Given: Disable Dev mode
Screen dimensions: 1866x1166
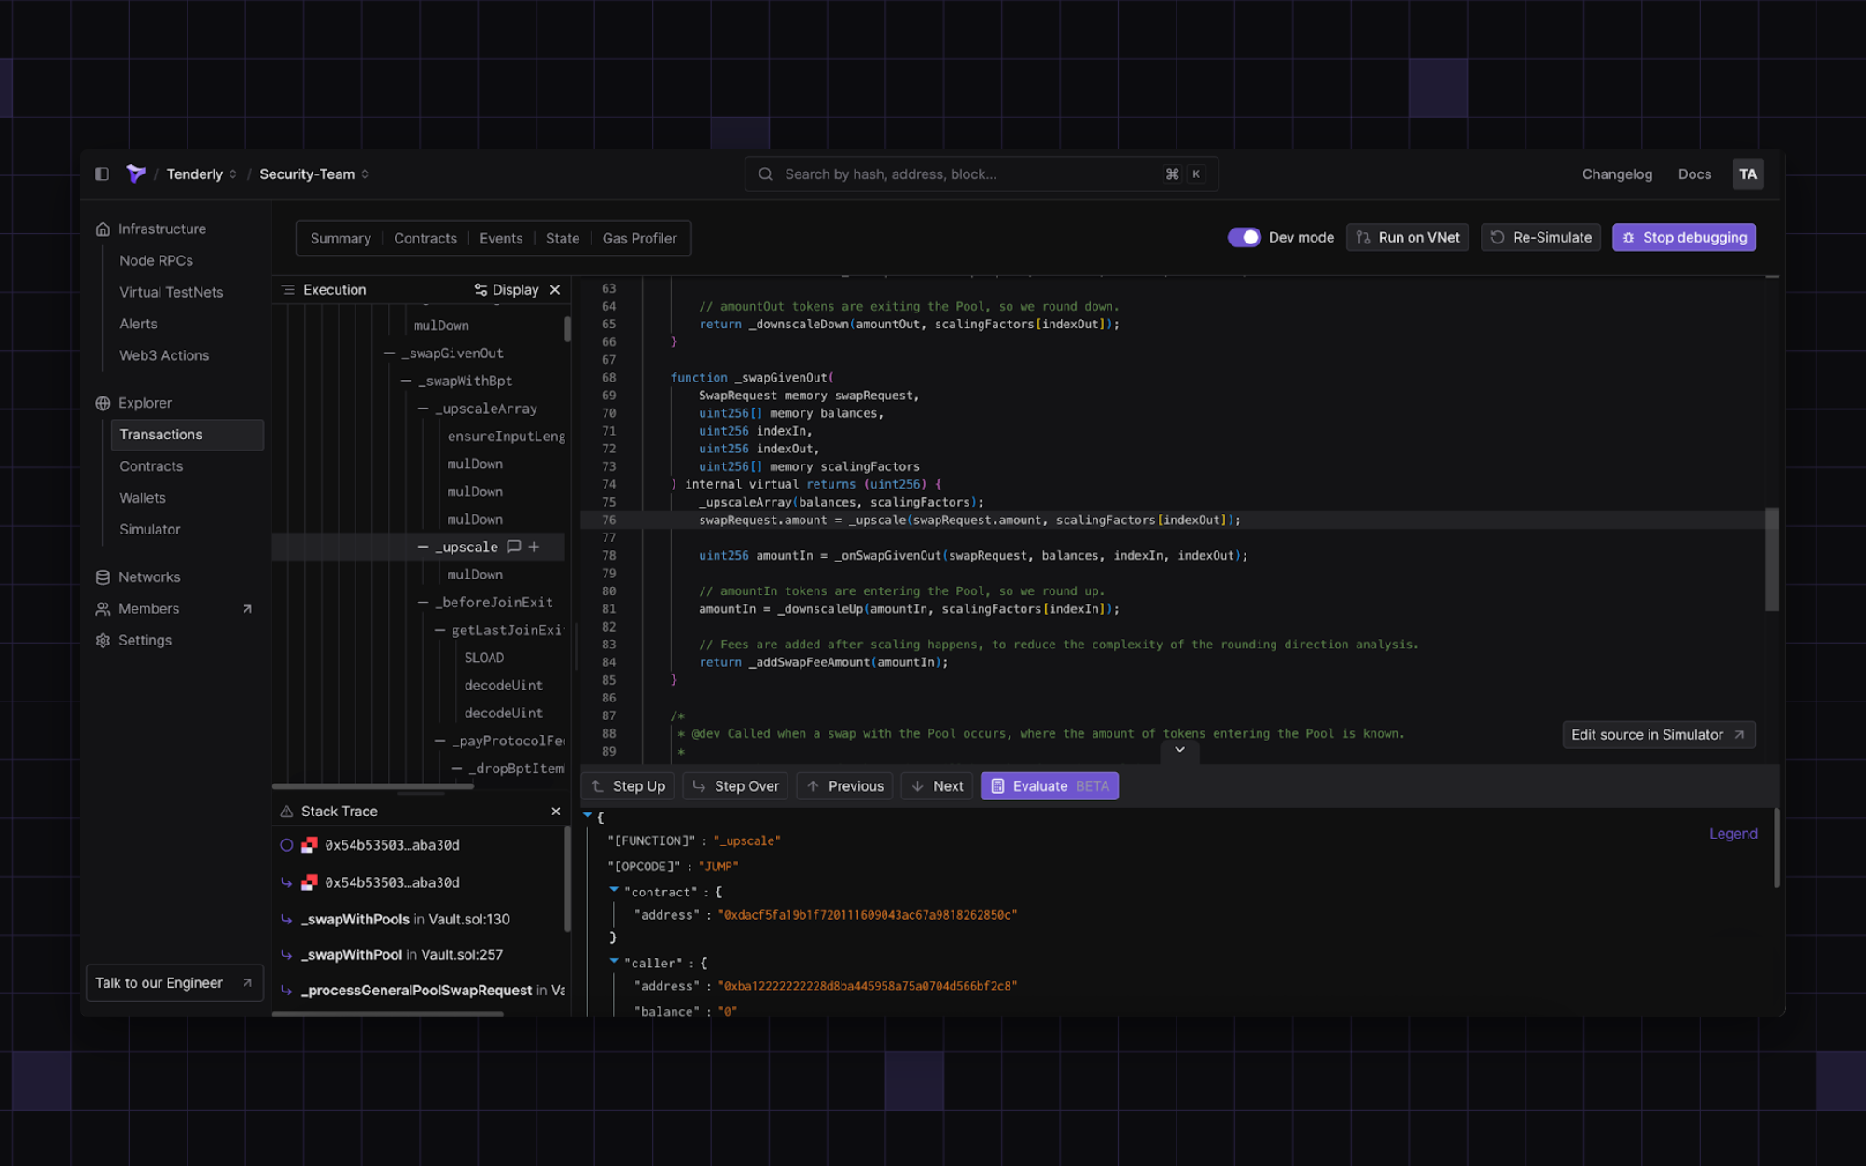Looking at the screenshot, I should (x=1244, y=237).
